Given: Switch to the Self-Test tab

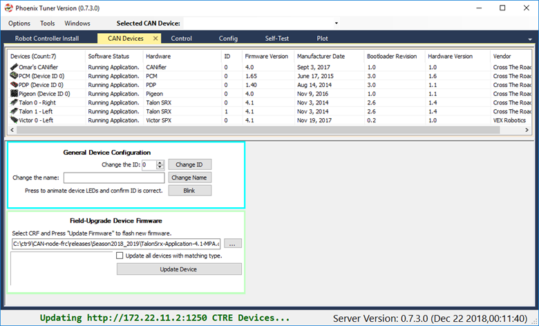Looking at the screenshot, I should [x=277, y=39].
